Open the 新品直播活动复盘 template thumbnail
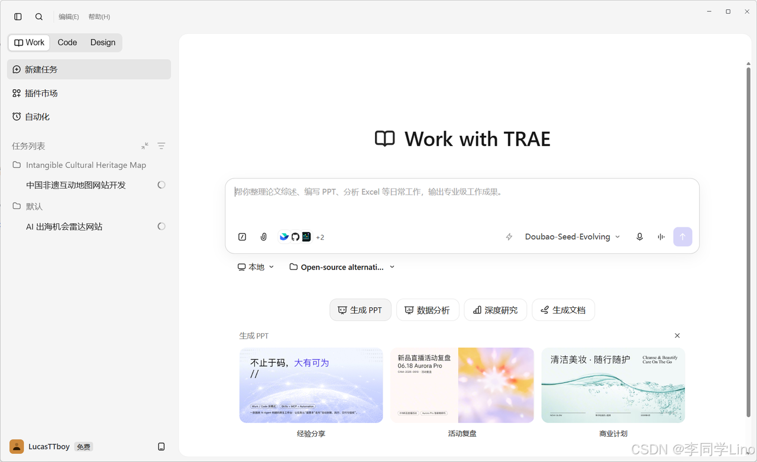The height and width of the screenshot is (462, 757). [462, 385]
